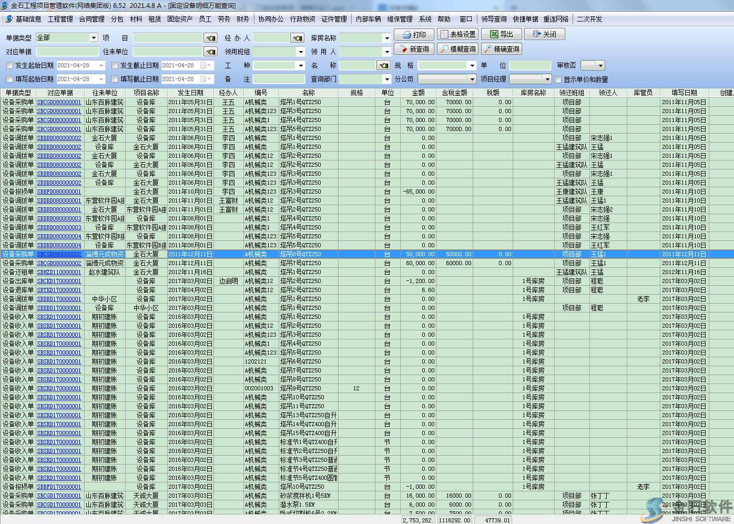
Task: Open the 固定资产 menu
Action: 180,19
